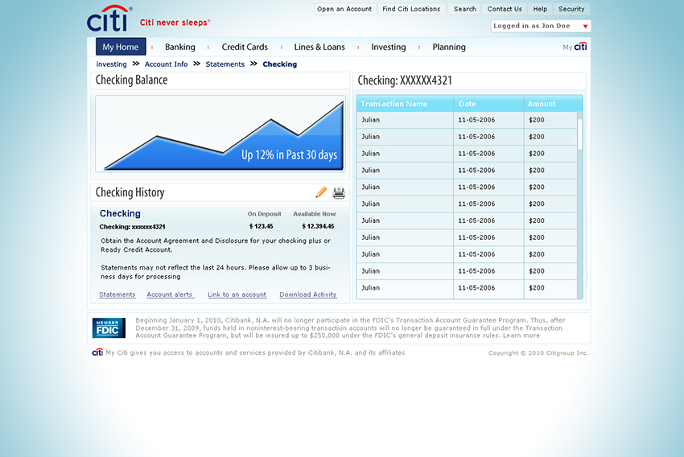Click the Security button
The image size is (684, 457).
click(571, 9)
